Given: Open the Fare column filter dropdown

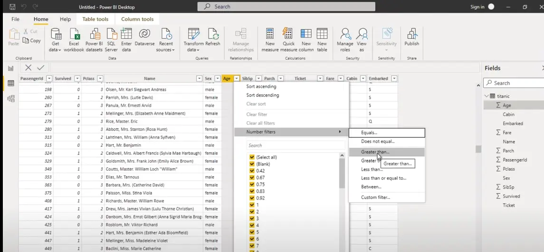Looking at the screenshot, I should [341, 79].
